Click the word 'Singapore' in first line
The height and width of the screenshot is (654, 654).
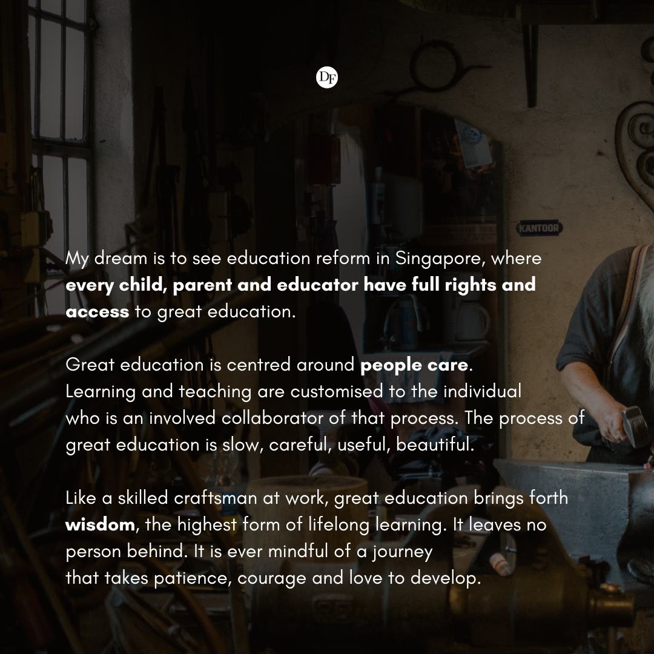click(440, 259)
